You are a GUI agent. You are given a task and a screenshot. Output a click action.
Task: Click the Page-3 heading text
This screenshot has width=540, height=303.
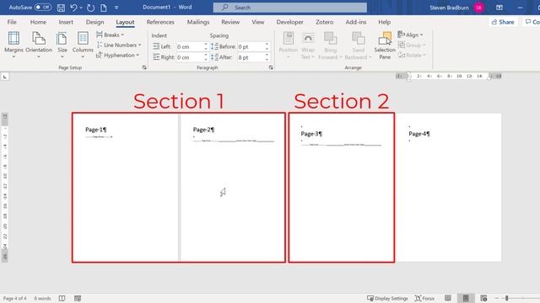[311, 134]
